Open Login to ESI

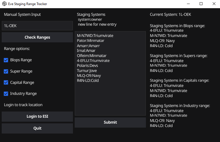pos(37,117)
